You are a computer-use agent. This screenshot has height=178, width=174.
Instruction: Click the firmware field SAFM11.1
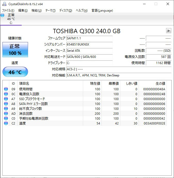[x=89, y=38]
